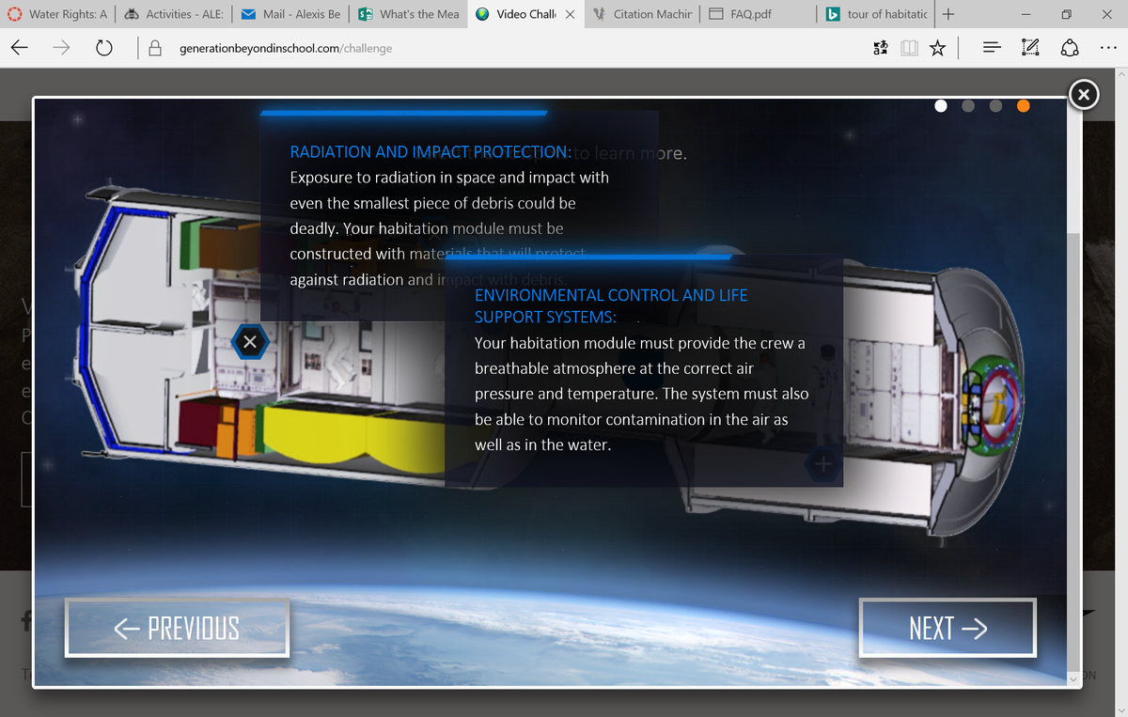The height and width of the screenshot is (717, 1128).
Task: Go forward in the browser
Action: [61, 48]
